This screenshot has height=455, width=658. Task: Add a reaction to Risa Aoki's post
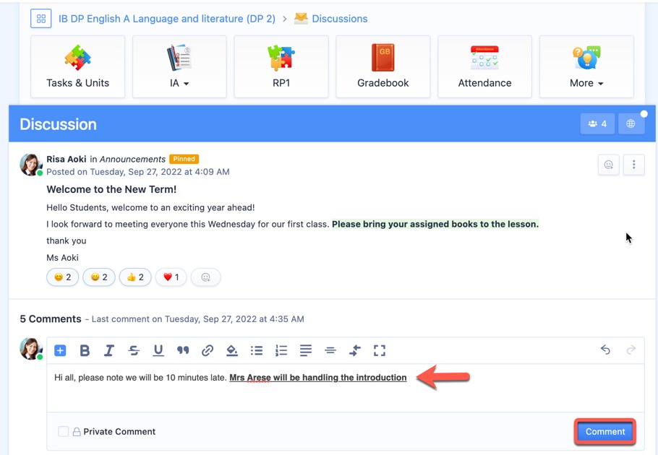(x=608, y=165)
